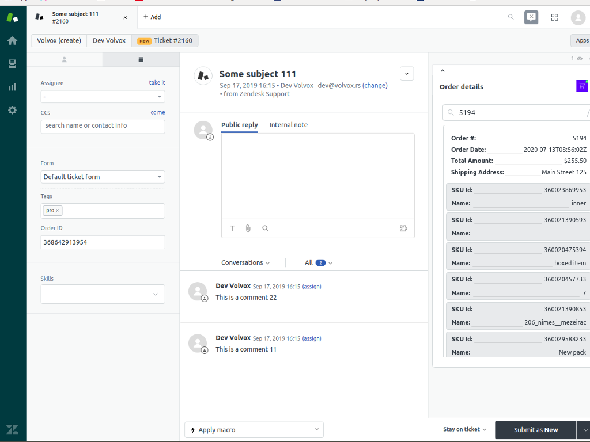Image resolution: width=590 pixels, height=442 pixels.
Task: Switch to the ticket fields panel icon
Action: pos(141,59)
